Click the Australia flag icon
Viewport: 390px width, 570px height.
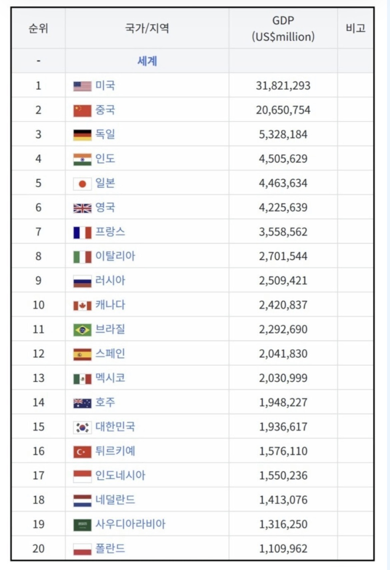pos(82,403)
